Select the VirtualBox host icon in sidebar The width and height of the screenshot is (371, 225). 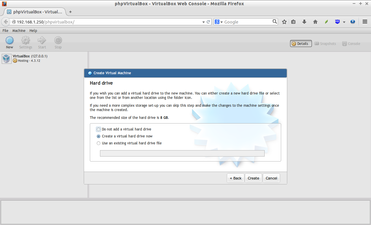(x=7, y=59)
